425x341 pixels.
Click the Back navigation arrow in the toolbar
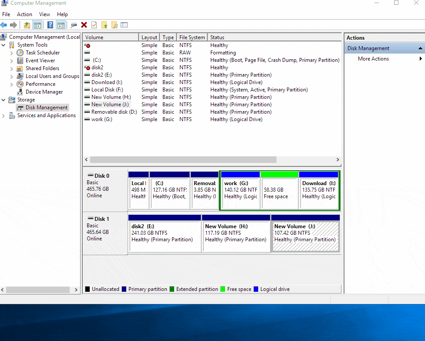(x=4, y=25)
